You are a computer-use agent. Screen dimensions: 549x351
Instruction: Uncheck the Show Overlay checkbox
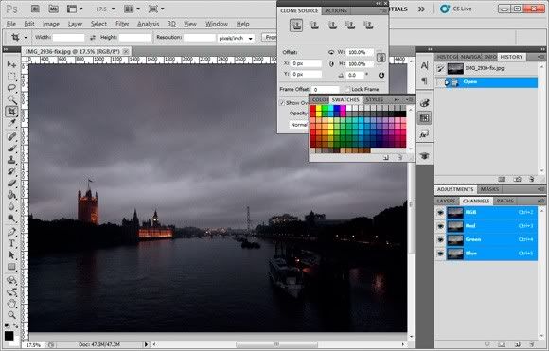(x=282, y=103)
